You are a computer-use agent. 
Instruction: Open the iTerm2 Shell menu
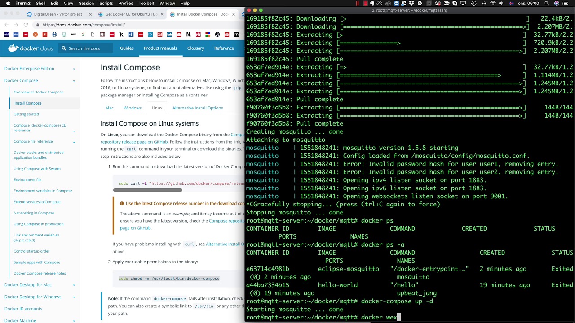40,3
